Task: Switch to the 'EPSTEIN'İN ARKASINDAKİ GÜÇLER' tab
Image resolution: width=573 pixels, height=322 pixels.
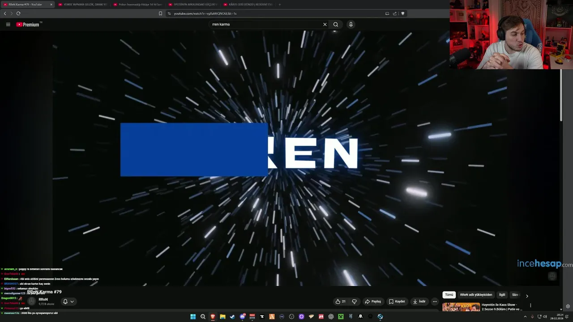Action: coord(192,4)
